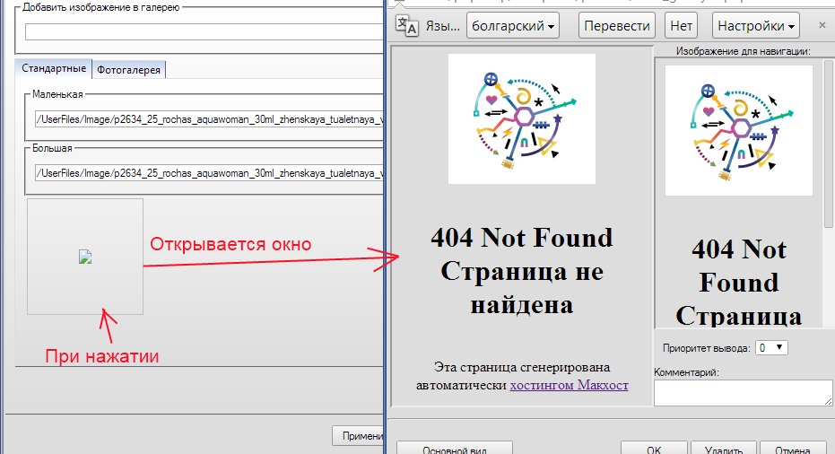Click the Отмена button
Viewport: 835px width, 454px height.
793,448
